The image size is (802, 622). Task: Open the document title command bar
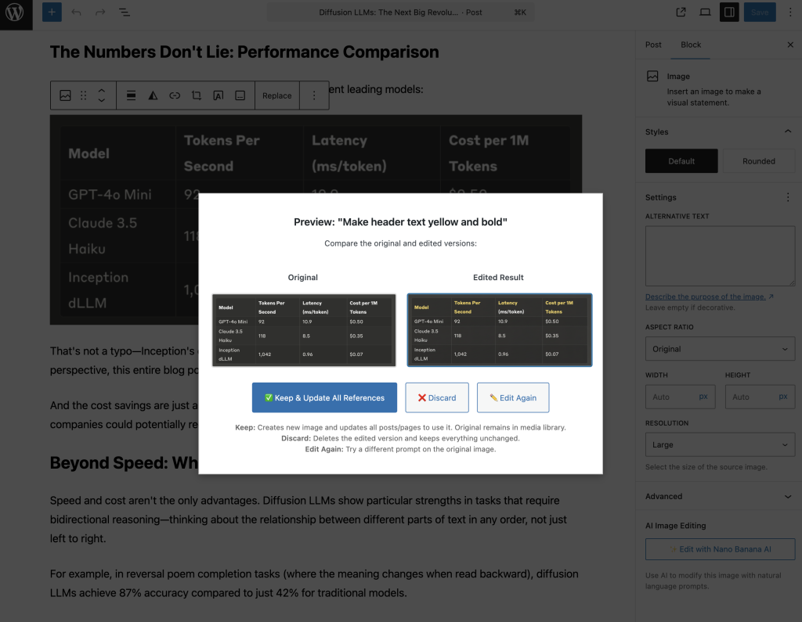click(400, 13)
